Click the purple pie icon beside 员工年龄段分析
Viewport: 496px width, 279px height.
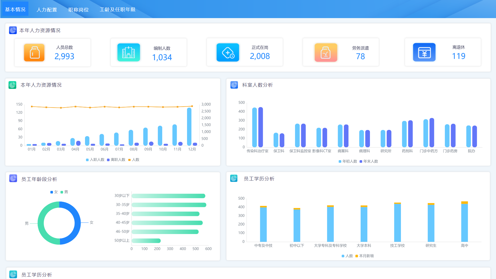[13, 178]
